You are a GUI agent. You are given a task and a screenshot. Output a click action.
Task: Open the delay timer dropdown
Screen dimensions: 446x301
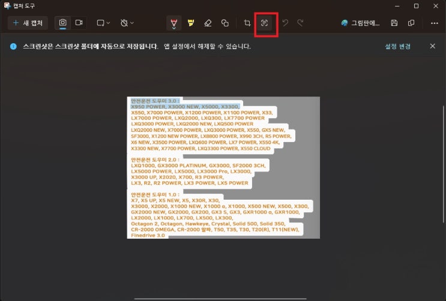click(127, 23)
